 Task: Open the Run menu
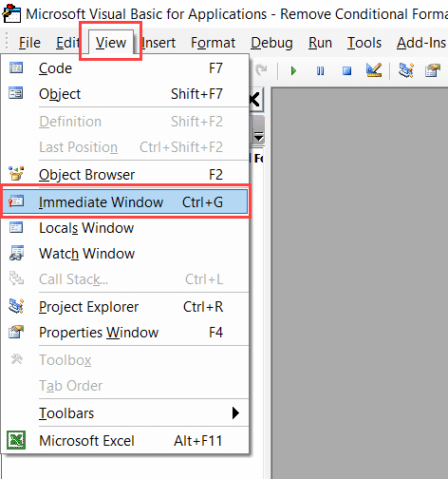[320, 43]
